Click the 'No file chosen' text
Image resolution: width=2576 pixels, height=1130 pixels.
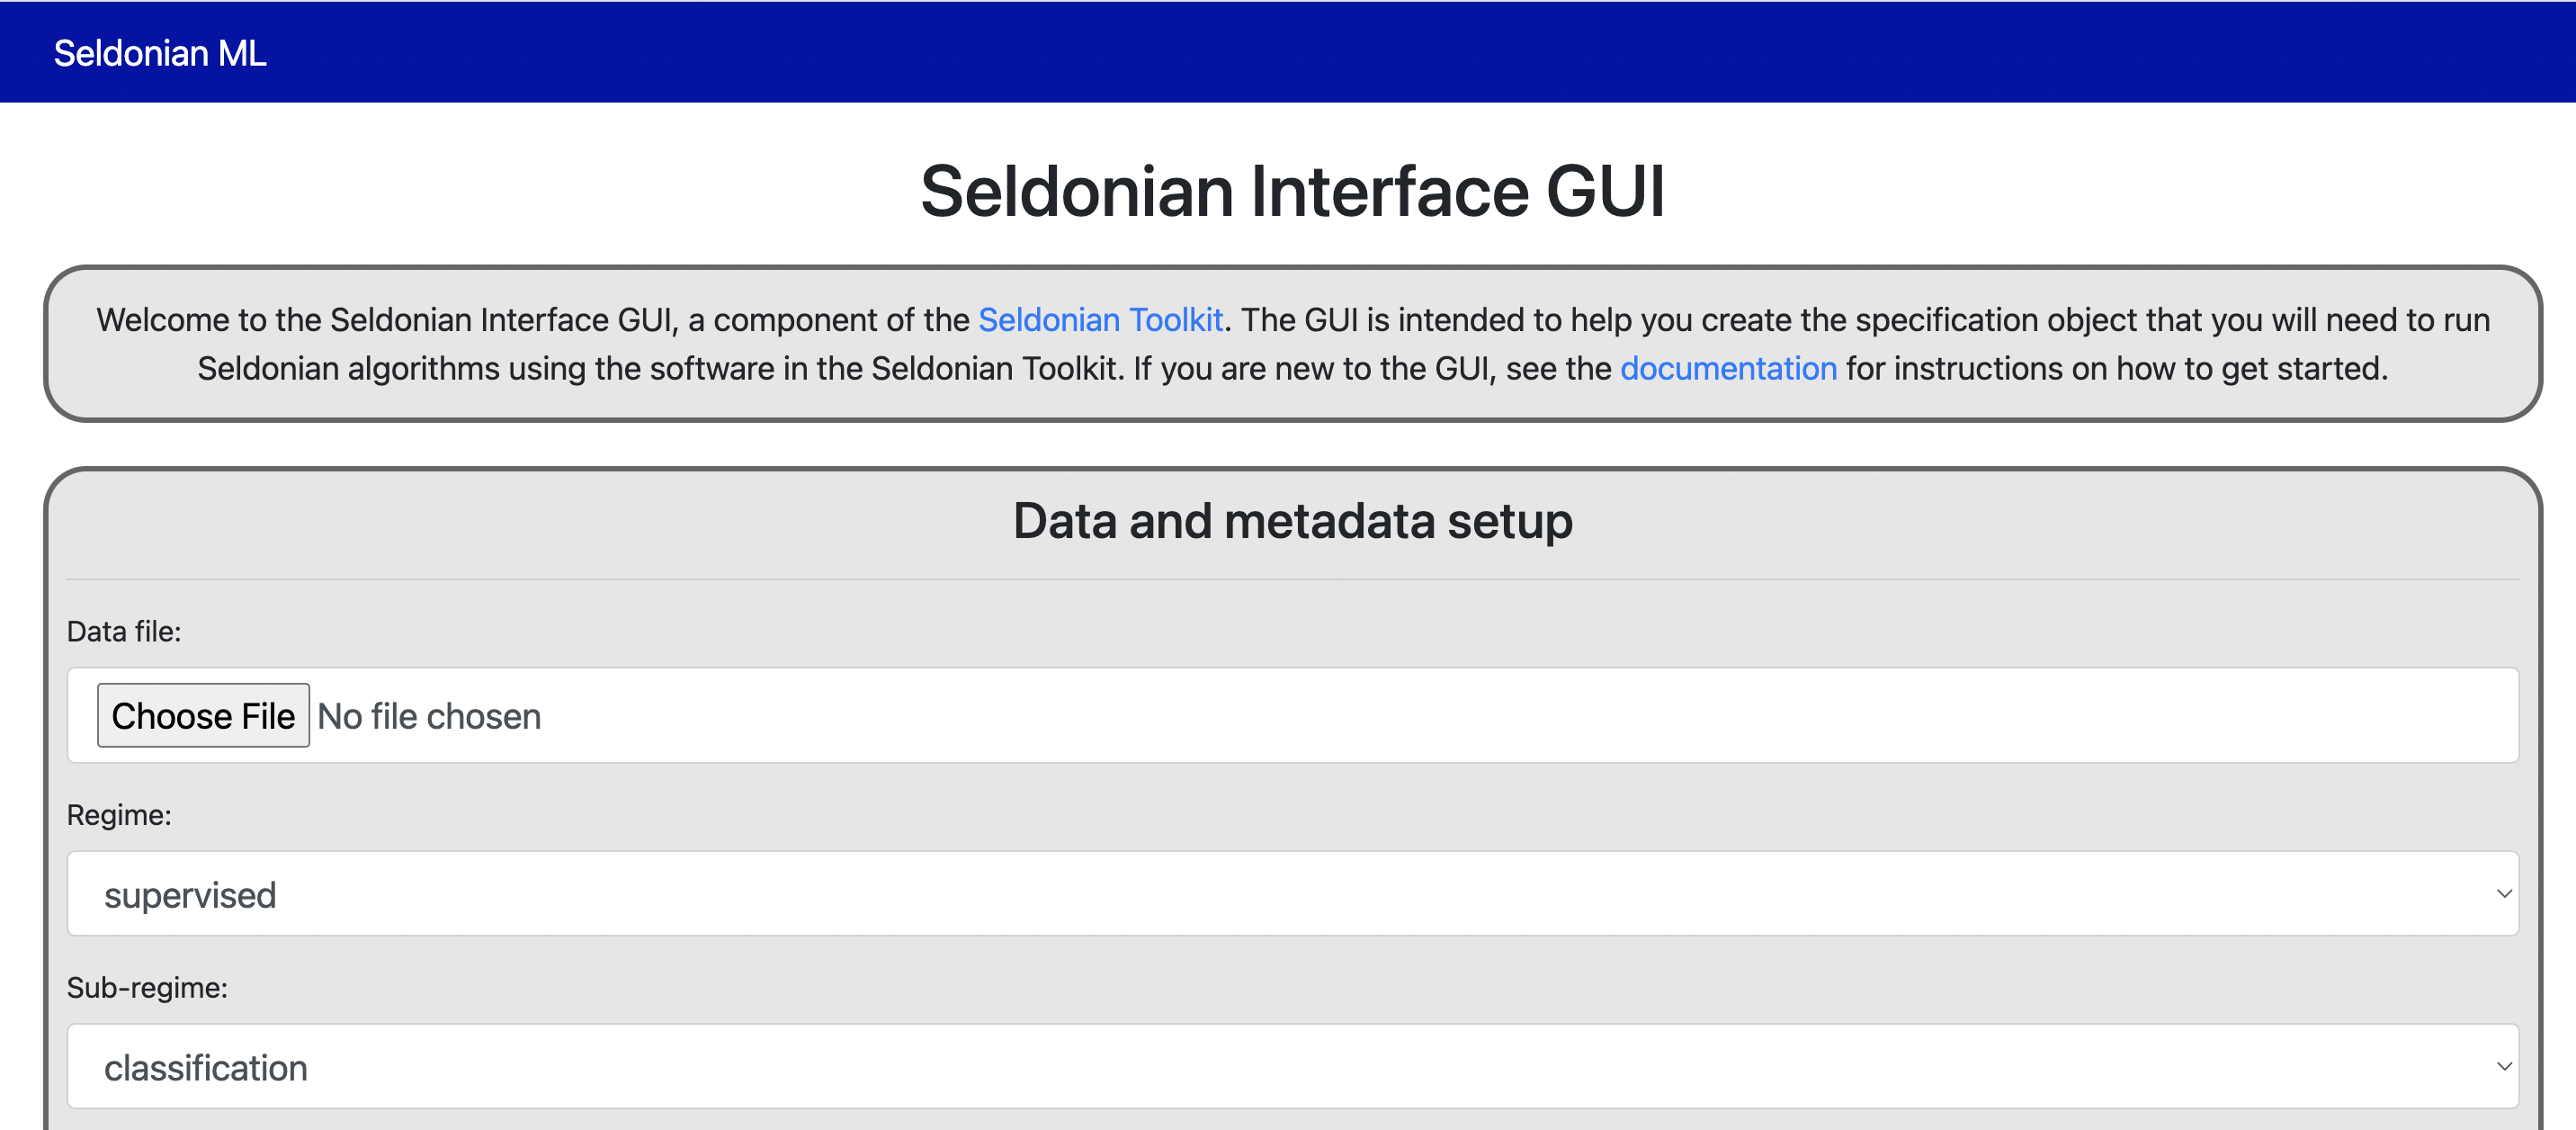coord(429,717)
